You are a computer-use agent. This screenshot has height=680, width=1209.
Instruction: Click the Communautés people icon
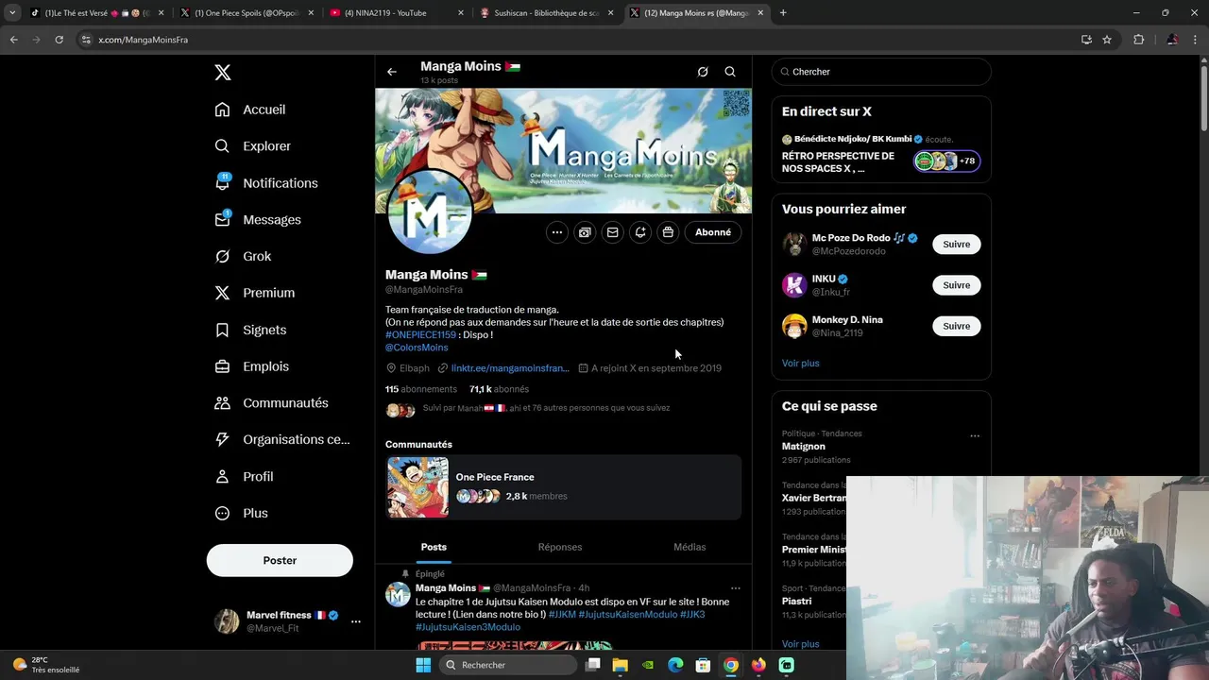(222, 402)
